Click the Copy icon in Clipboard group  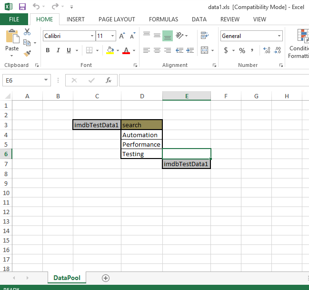click(x=27, y=43)
